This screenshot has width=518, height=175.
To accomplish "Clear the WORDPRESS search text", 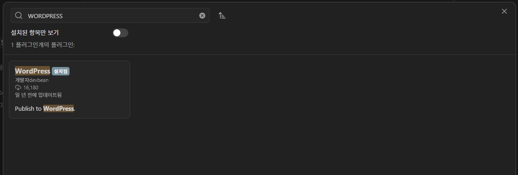I will click(x=202, y=15).
